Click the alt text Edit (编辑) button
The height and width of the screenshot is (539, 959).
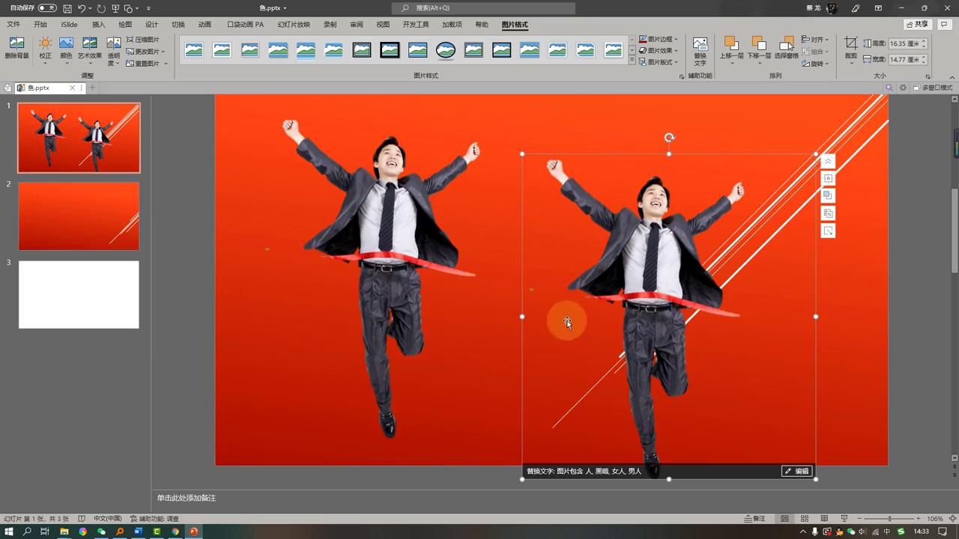pos(797,471)
